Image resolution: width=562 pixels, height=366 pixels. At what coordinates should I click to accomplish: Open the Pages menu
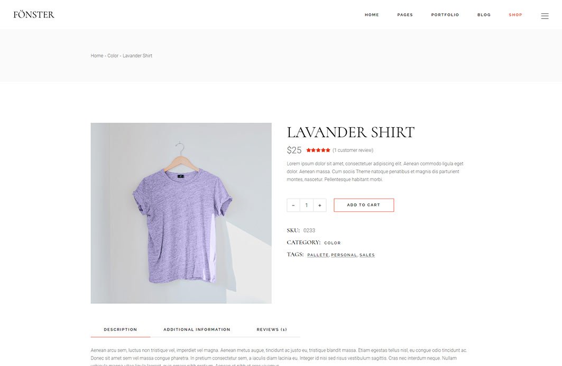pyautogui.click(x=405, y=15)
